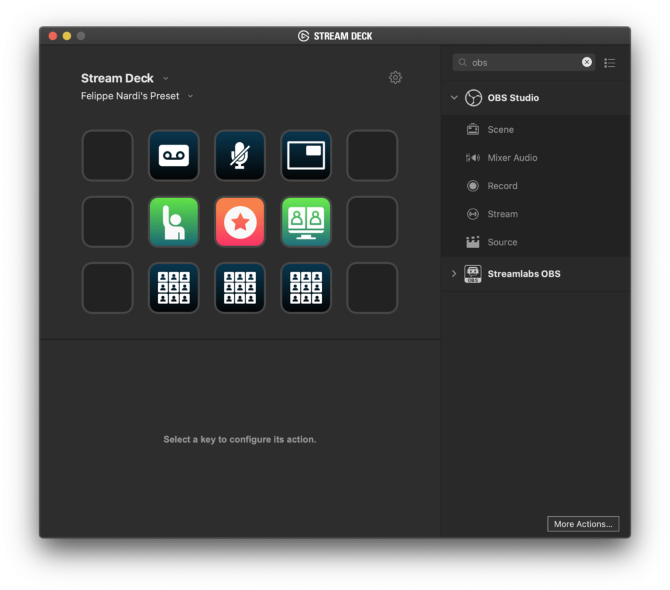Viewport: 670px width, 590px height.
Task: Click the OBS Studio heading text
Action: coord(513,98)
